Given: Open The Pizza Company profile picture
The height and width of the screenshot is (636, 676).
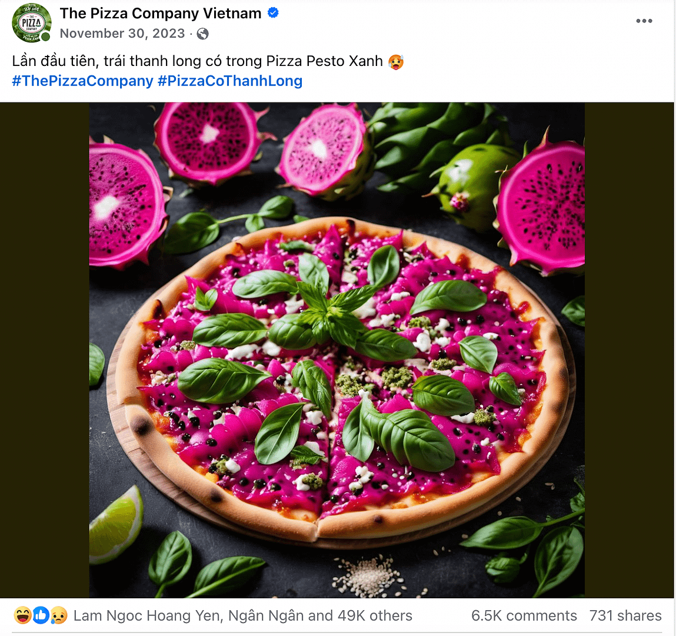Looking at the screenshot, I should pyautogui.click(x=31, y=23).
